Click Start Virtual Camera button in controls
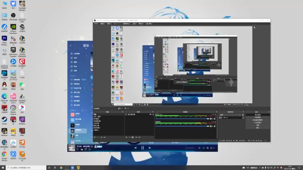This screenshot has height=170, width=303. [x=258, y=120]
